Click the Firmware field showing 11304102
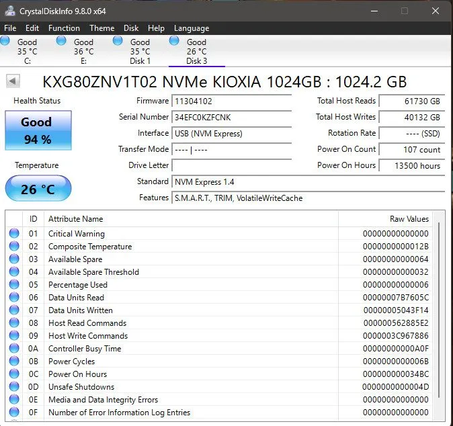The height and width of the screenshot is (426, 453). [x=231, y=101]
